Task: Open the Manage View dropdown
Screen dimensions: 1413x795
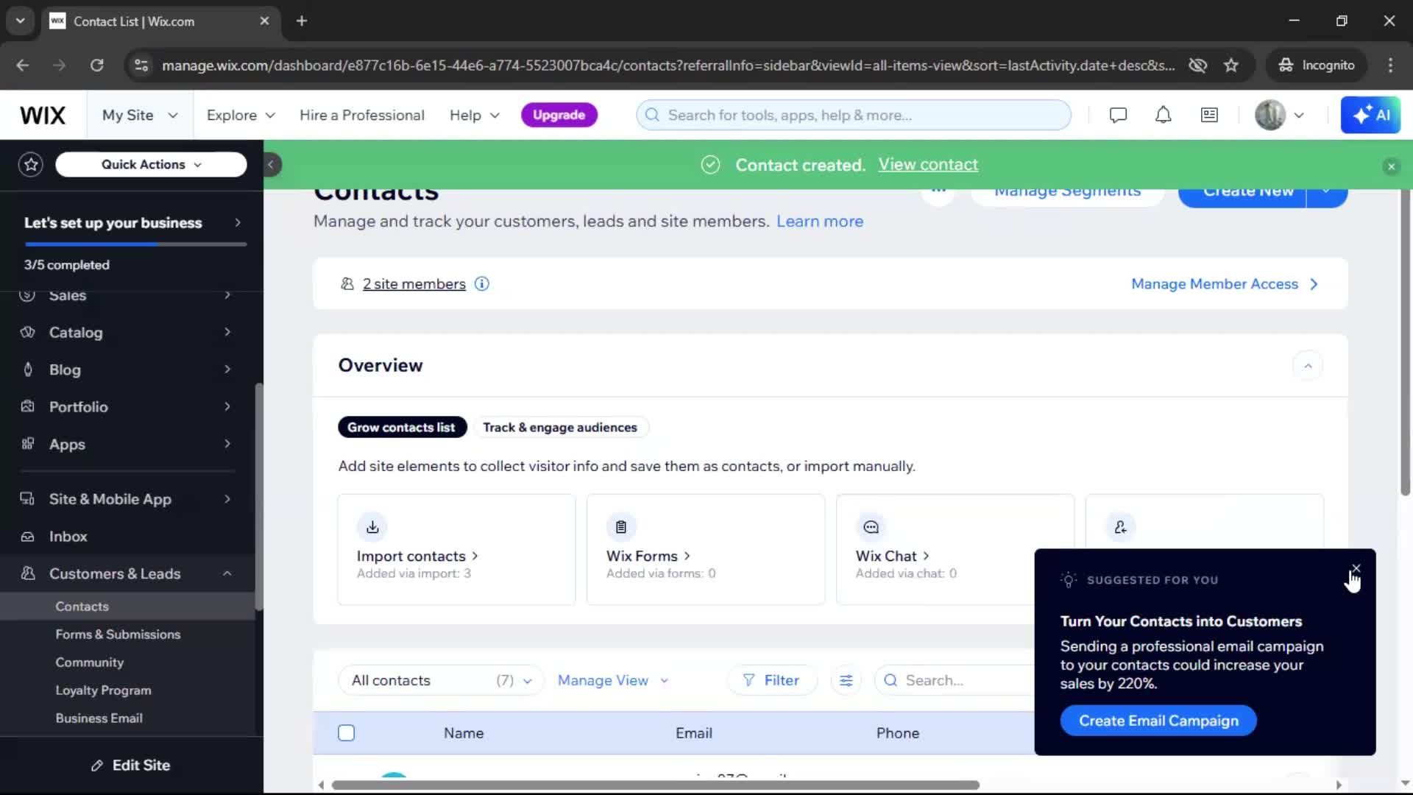Action: tap(613, 681)
